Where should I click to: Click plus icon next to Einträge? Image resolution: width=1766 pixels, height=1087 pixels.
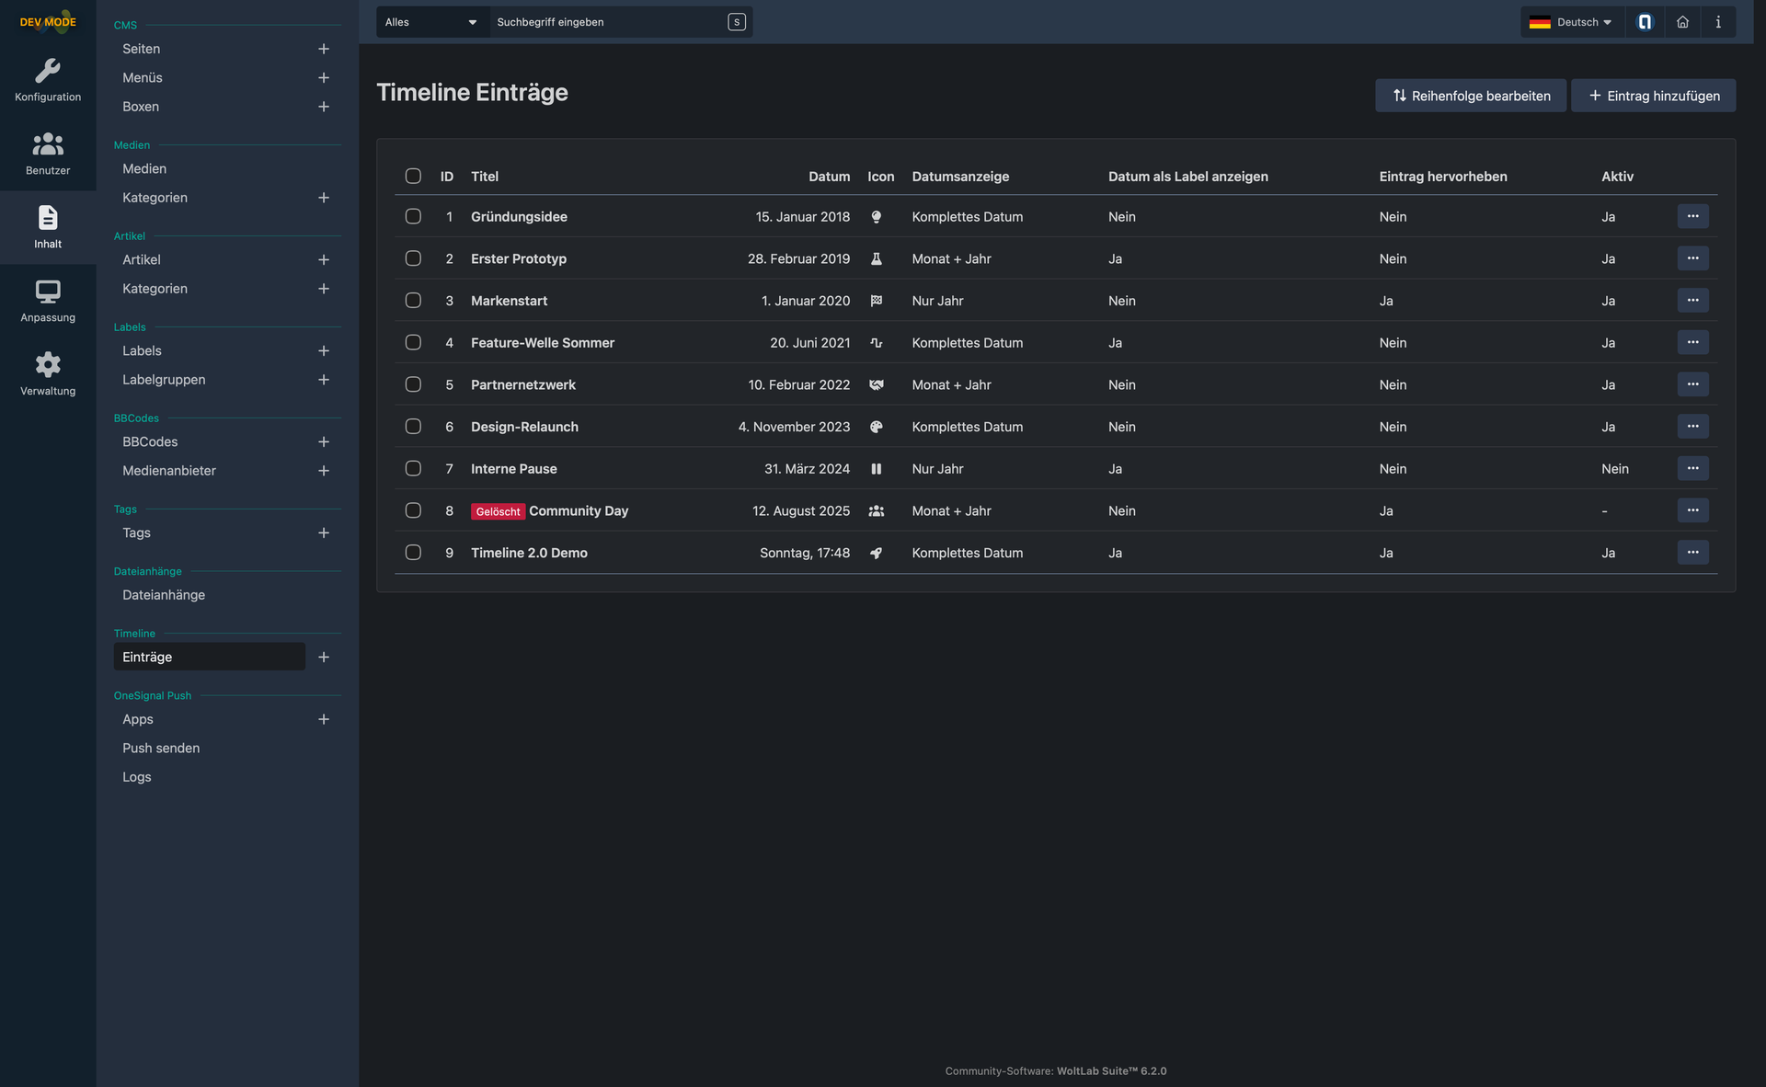coord(324,657)
